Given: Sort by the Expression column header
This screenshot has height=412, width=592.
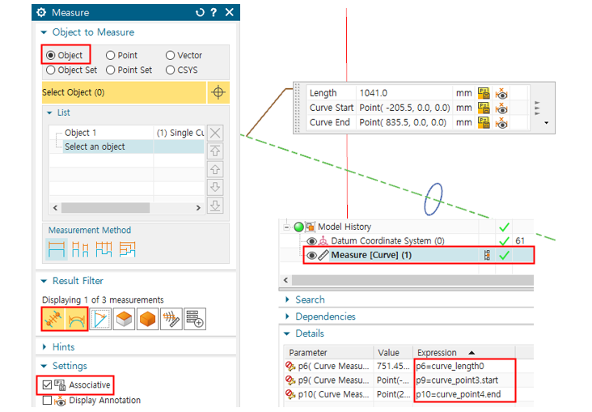Looking at the screenshot, I should pyautogui.click(x=441, y=353).
